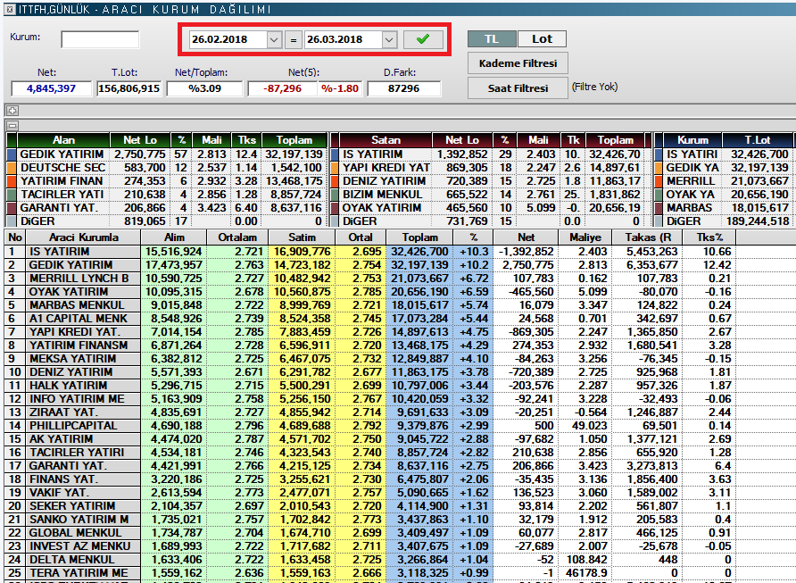This screenshot has width=796, height=583.
Task: Click the maroon swatch beside MARBAS in Kurum panel
Action: [659, 208]
